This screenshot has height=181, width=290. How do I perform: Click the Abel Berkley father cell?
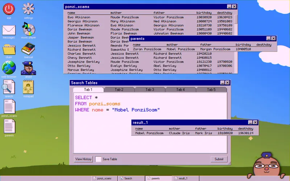(x=165, y=66)
